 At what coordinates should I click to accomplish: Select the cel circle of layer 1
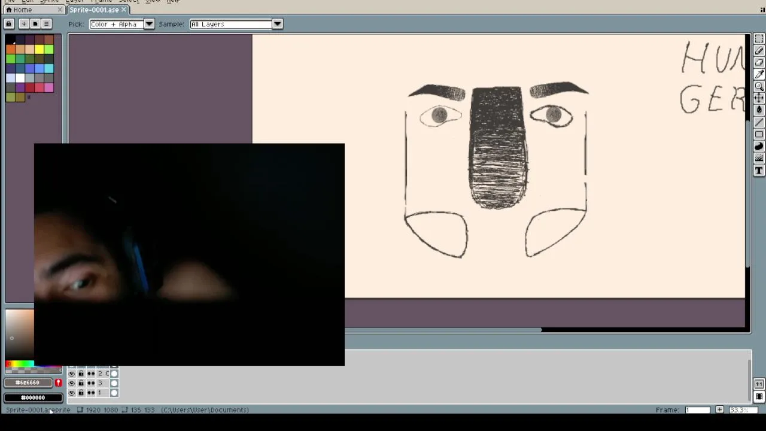tap(114, 393)
